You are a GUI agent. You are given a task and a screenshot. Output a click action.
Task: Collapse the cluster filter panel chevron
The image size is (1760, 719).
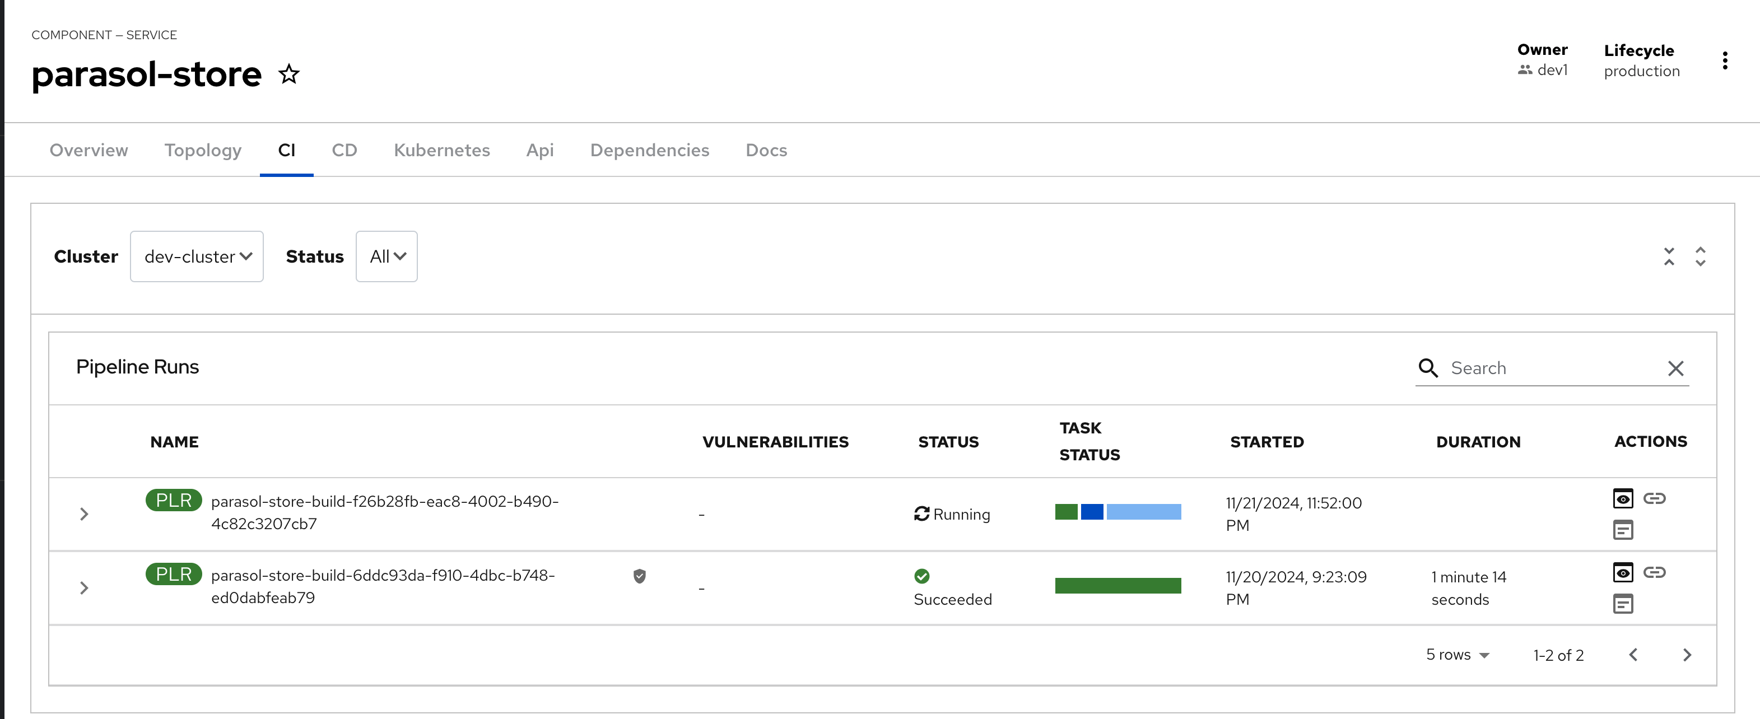click(1670, 256)
